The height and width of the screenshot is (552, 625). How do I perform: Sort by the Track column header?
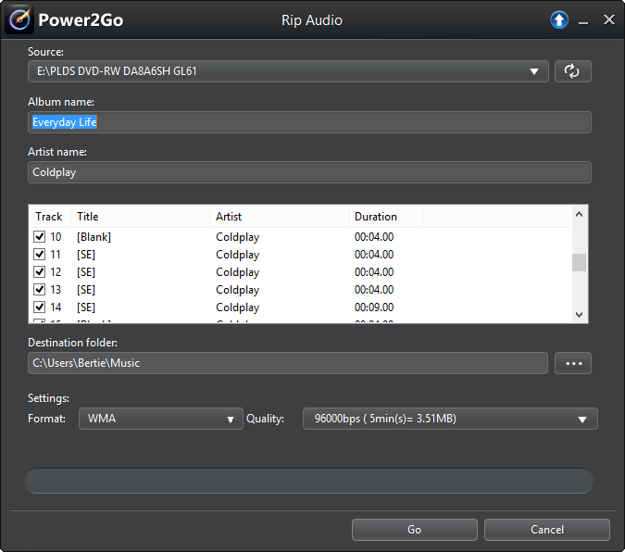click(x=49, y=217)
